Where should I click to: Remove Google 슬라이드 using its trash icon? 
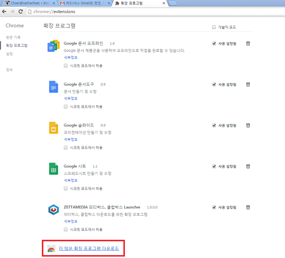[248, 125]
